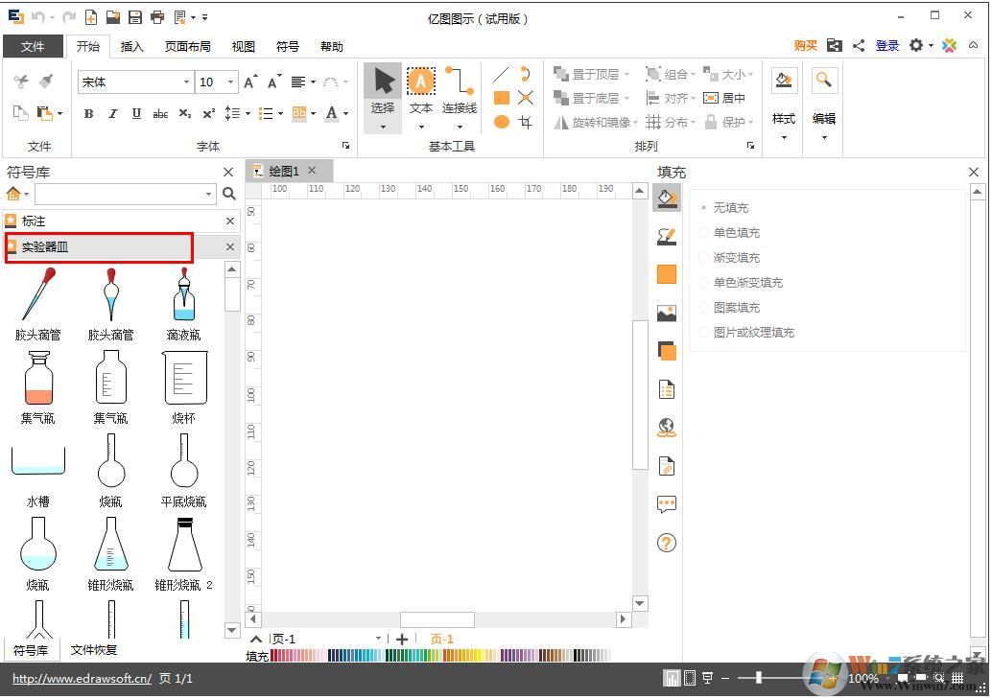
Task: Click the help question mark icon
Action: pyautogui.click(x=667, y=543)
